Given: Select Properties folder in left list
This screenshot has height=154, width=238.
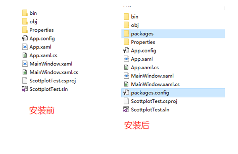Looking at the screenshot, I should [38, 30].
